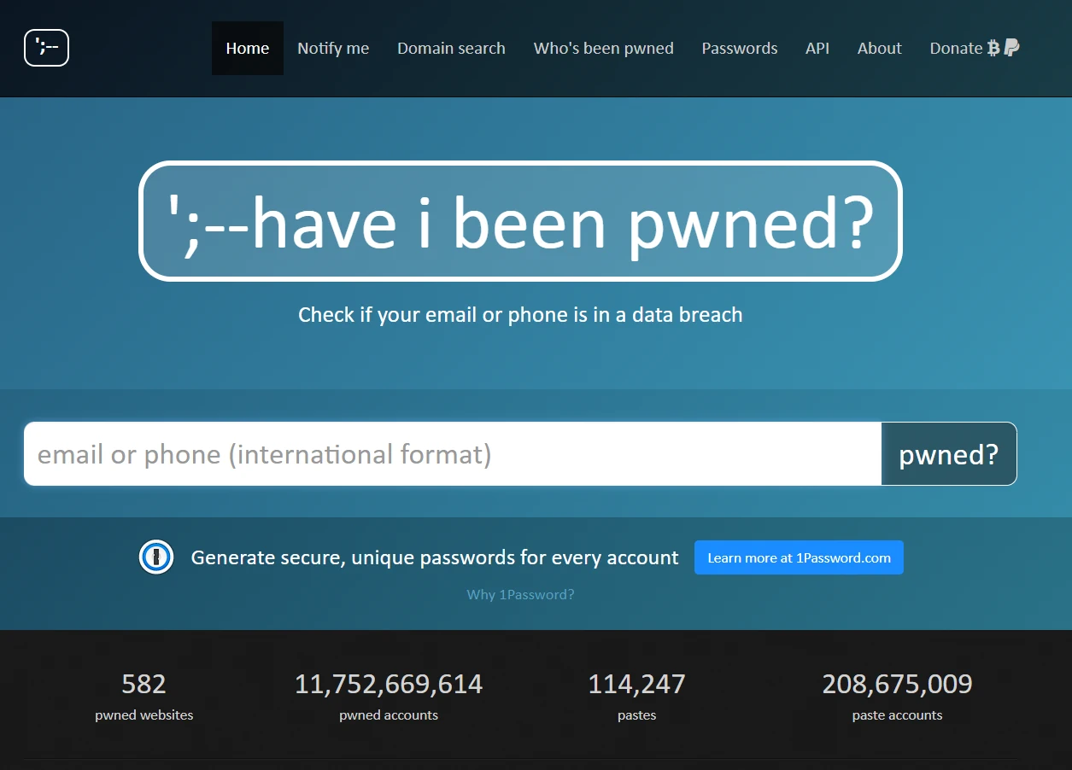This screenshot has width=1072, height=770.
Task: Follow the 'Why 1Password?' link
Action: (520, 594)
